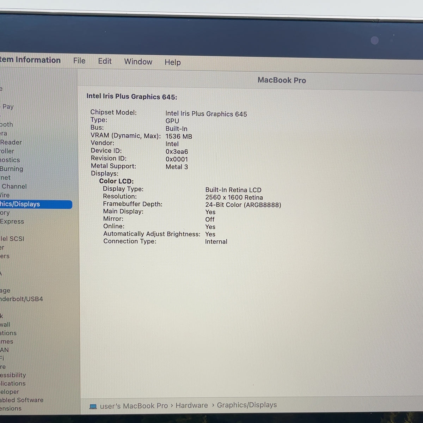The image size is (423, 423).
Task: Select the NVMExpress sidebar item
Action: coord(12,221)
